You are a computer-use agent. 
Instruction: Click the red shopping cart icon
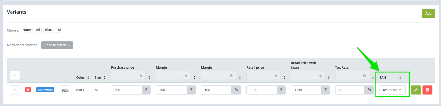click(x=28, y=90)
